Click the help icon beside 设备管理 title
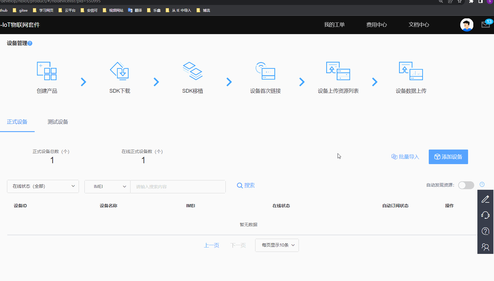The width and height of the screenshot is (494, 281). tap(30, 43)
